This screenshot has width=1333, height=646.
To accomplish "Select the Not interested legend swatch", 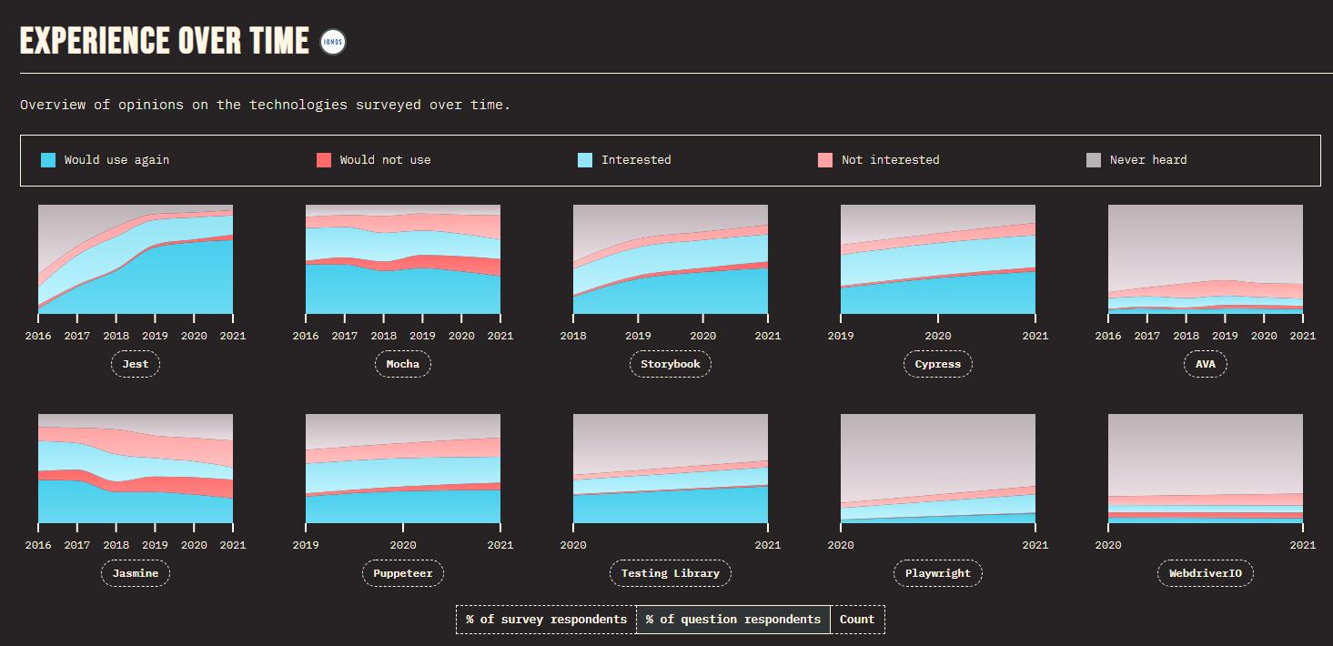I will coord(825,160).
